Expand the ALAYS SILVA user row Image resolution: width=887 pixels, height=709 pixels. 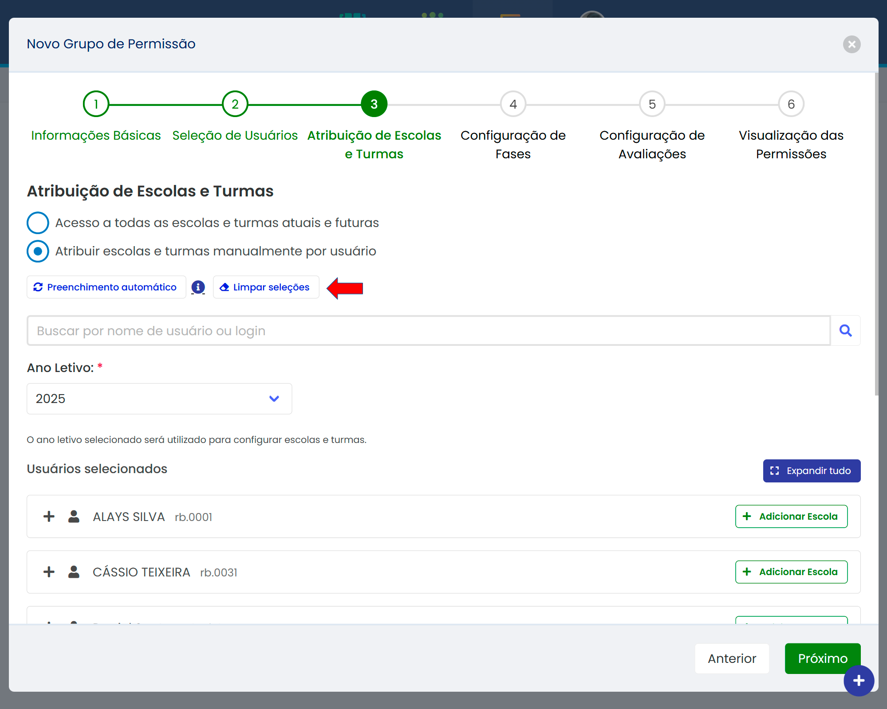[49, 517]
